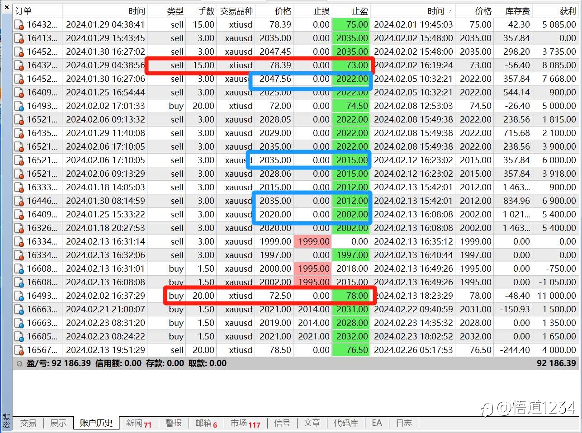Click buy order icon for trade opened 2024.02.23 08:31:20

pyautogui.click(x=19, y=323)
